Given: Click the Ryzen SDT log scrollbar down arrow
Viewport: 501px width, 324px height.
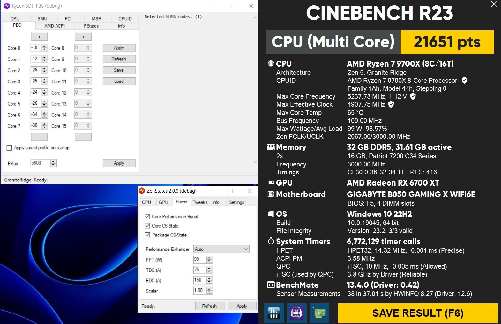Looking at the screenshot, I should (x=255, y=162).
